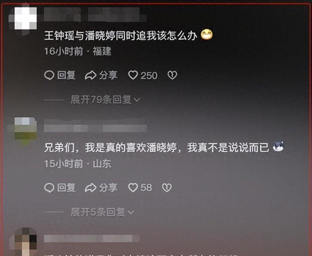Share the second comment using arrow icon
Image resolution: width=312 pixels, height=256 pixels.
click(91, 187)
